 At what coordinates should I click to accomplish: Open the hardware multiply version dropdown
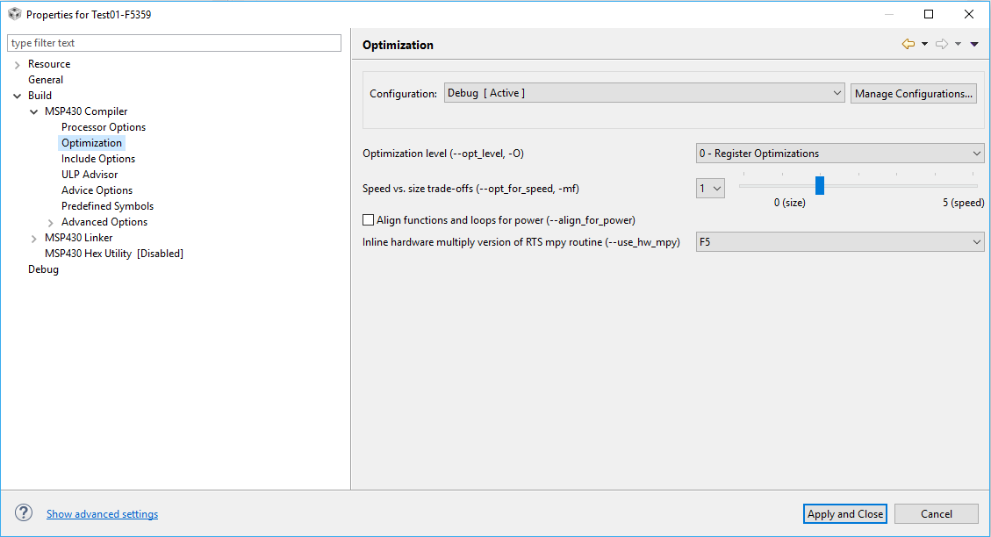tap(840, 242)
